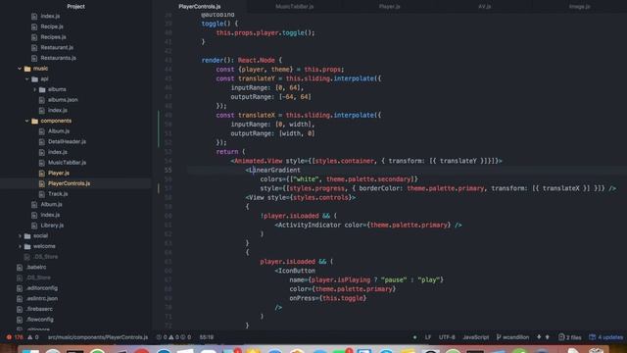
Task: Open albums.json in the api folder
Action: pyautogui.click(x=63, y=100)
